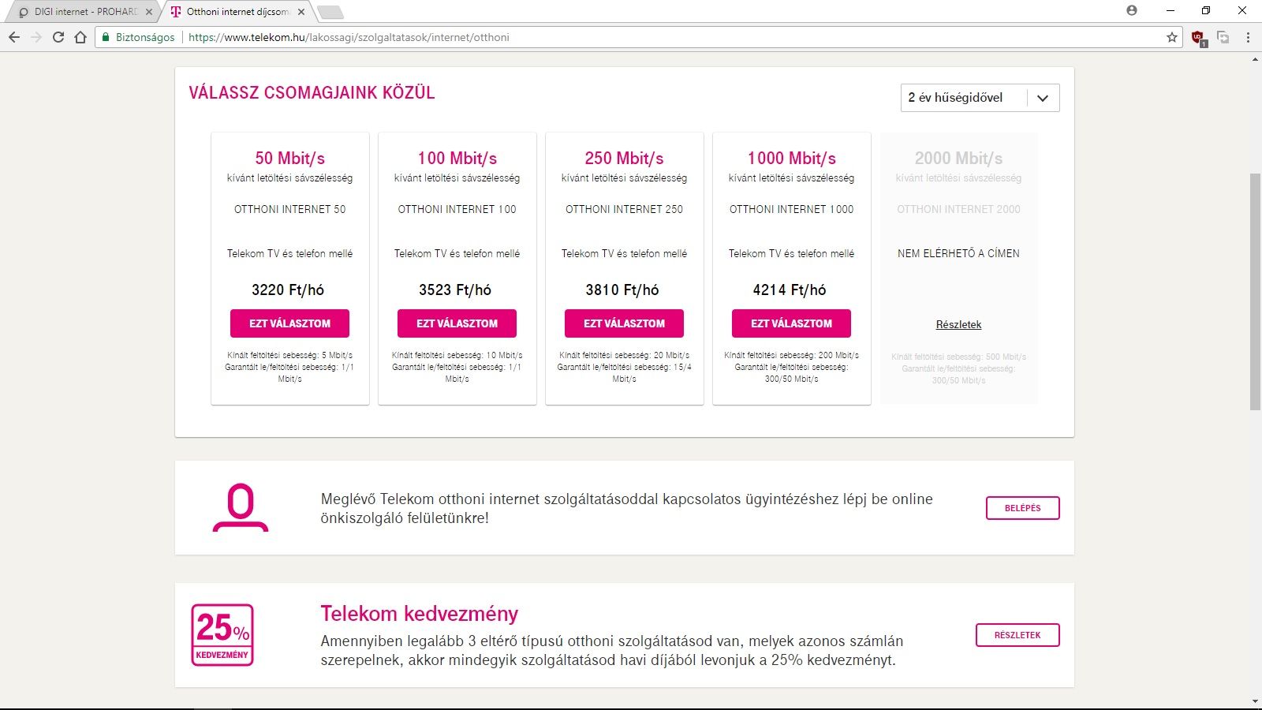1262x710 pixels.
Task: Click VÁLASSZ CSOMAGJAINK KÖZÜL heading
Action: [312, 92]
